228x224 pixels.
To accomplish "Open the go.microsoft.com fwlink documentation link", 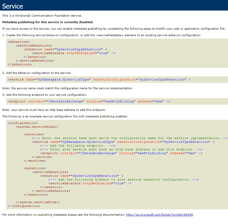I will pyautogui.click(x=159, y=214).
